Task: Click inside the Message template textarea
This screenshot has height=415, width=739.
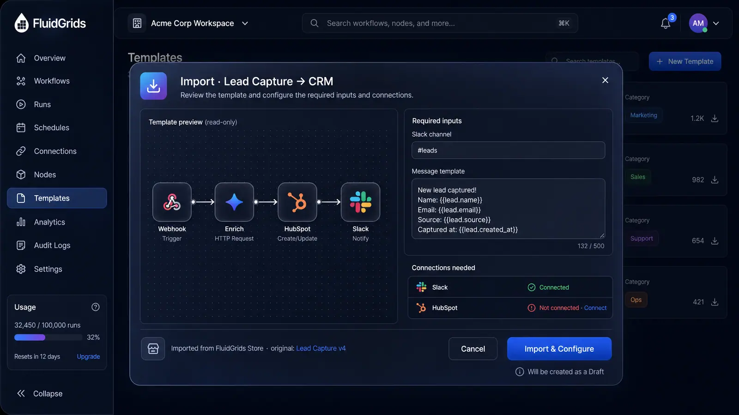Action: coord(508,209)
